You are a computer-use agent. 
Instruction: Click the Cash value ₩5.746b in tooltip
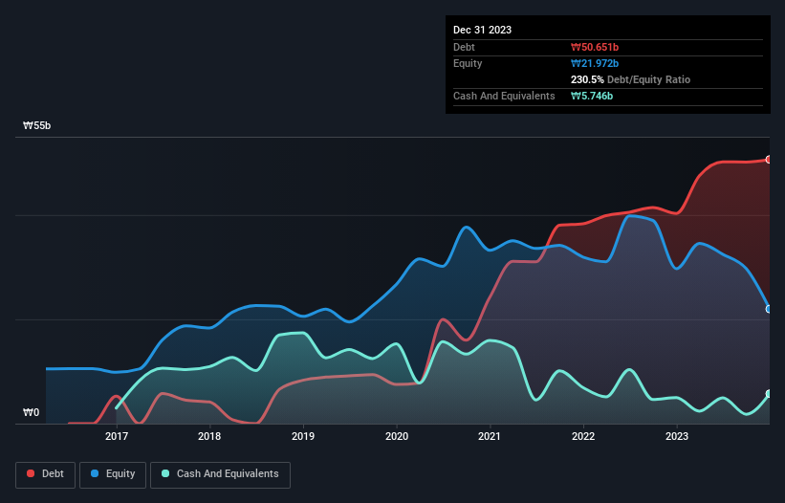pyautogui.click(x=592, y=96)
